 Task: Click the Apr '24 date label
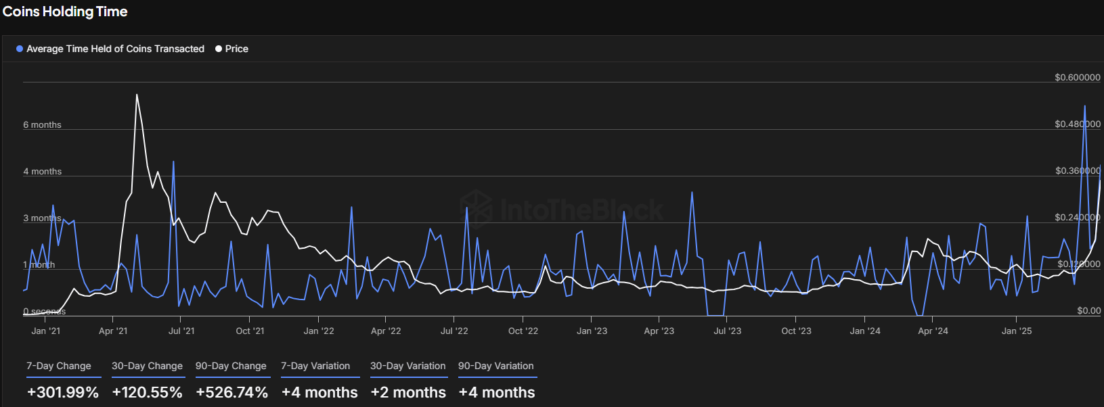click(933, 331)
